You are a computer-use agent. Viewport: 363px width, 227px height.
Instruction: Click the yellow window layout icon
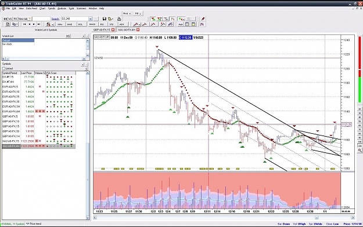[193, 24]
